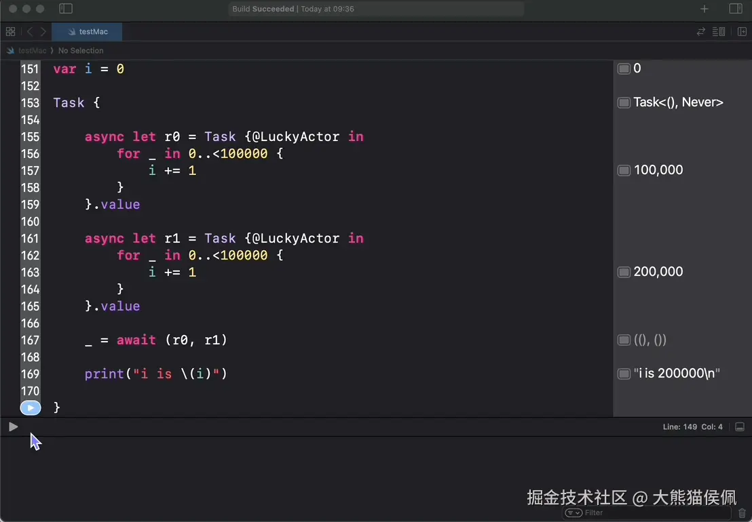This screenshot has width=752, height=522.
Task: Select the testMac editor tab
Action: coord(87,32)
